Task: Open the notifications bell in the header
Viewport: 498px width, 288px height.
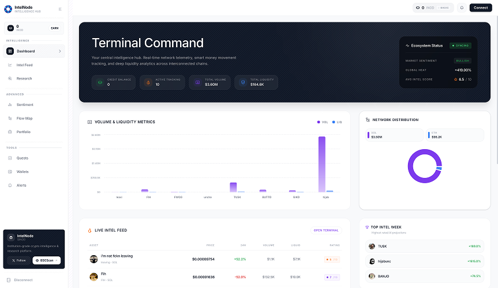Action: pyautogui.click(x=462, y=7)
